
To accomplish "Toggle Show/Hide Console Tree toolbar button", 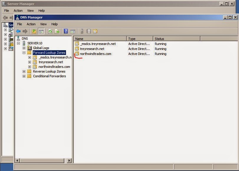I will 41,31.
